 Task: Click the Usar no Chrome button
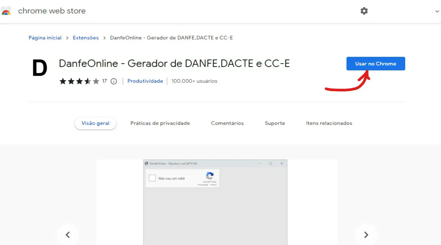click(376, 64)
